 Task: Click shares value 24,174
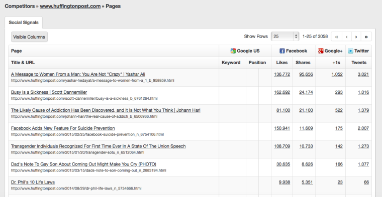(306, 92)
